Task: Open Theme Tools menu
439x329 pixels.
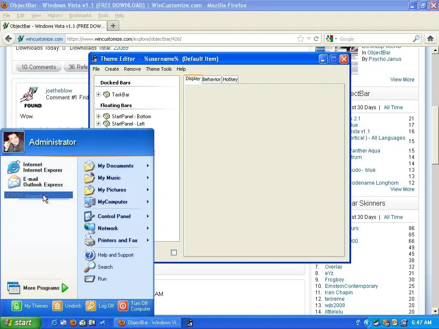Action: tap(159, 69)
